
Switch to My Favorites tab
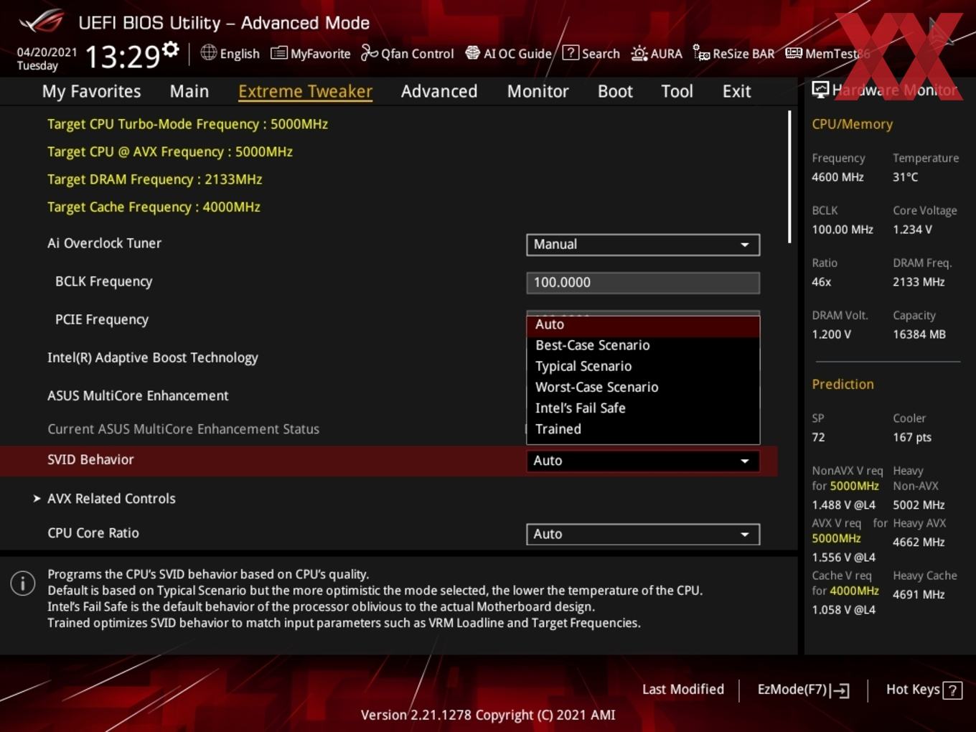tap(91, 91)
